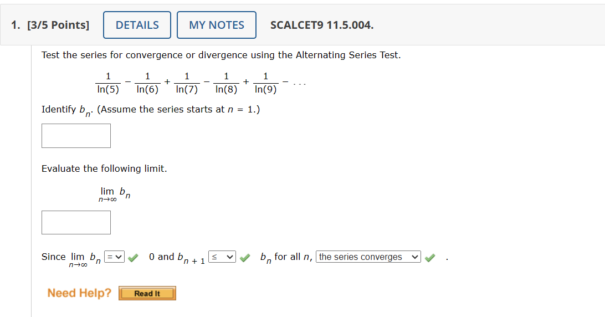Open the equals sign comparison dropdown
Image resolution: width=605 pixels, height=317 pixels.
point(114,257)
